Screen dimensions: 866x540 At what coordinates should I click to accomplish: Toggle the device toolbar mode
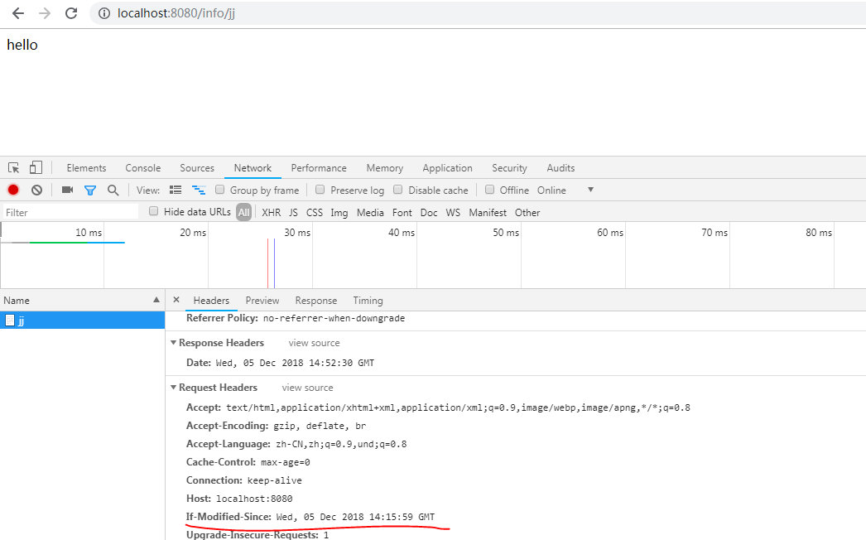point(34,167)
